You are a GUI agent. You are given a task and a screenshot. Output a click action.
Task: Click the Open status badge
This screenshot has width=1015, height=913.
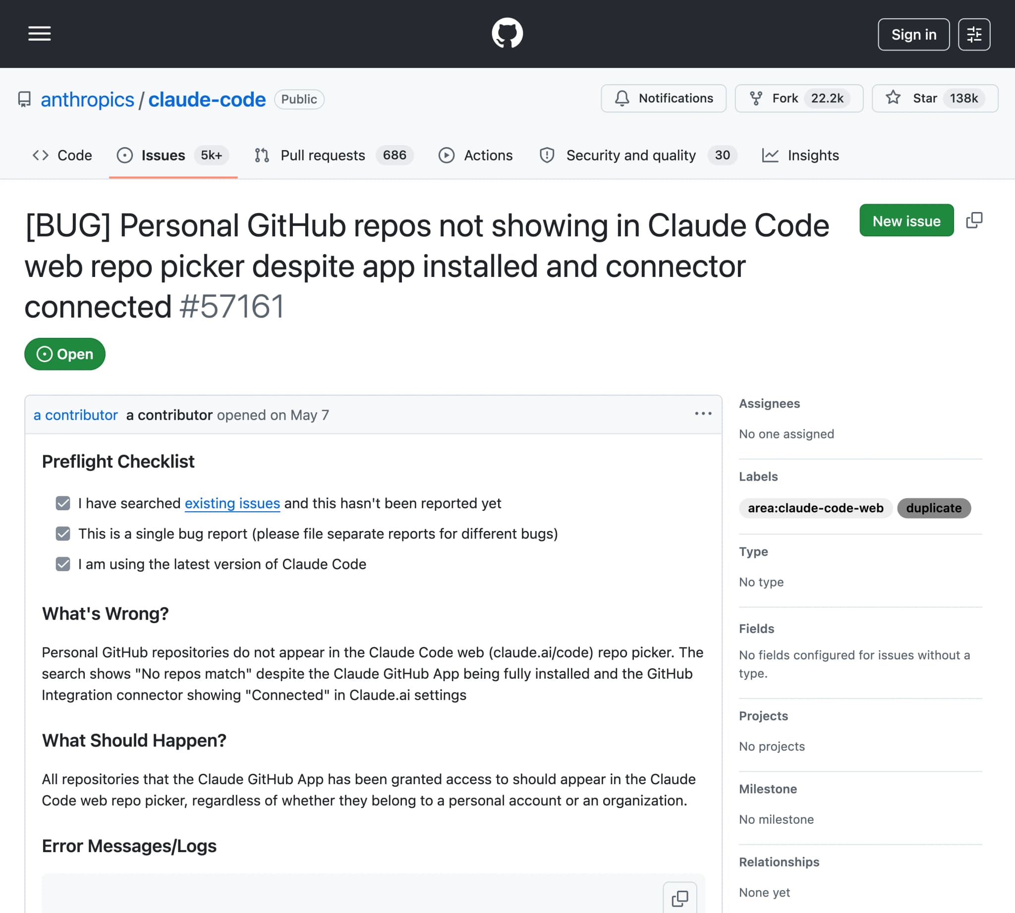tap(65, 354)
